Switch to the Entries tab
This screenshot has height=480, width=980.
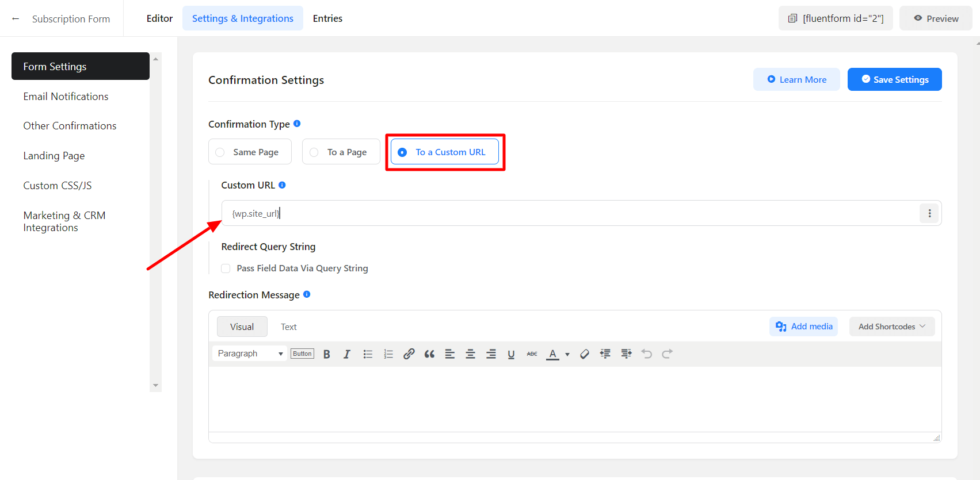pyautogui.click(x=327, y=18)
